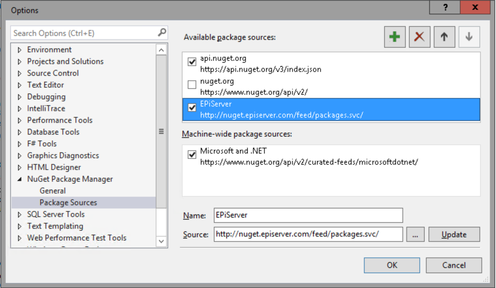Screen dimensions: 496x288
Task: Collapse the NuGet Package Manager node
Action: click(x=20, y=179)
